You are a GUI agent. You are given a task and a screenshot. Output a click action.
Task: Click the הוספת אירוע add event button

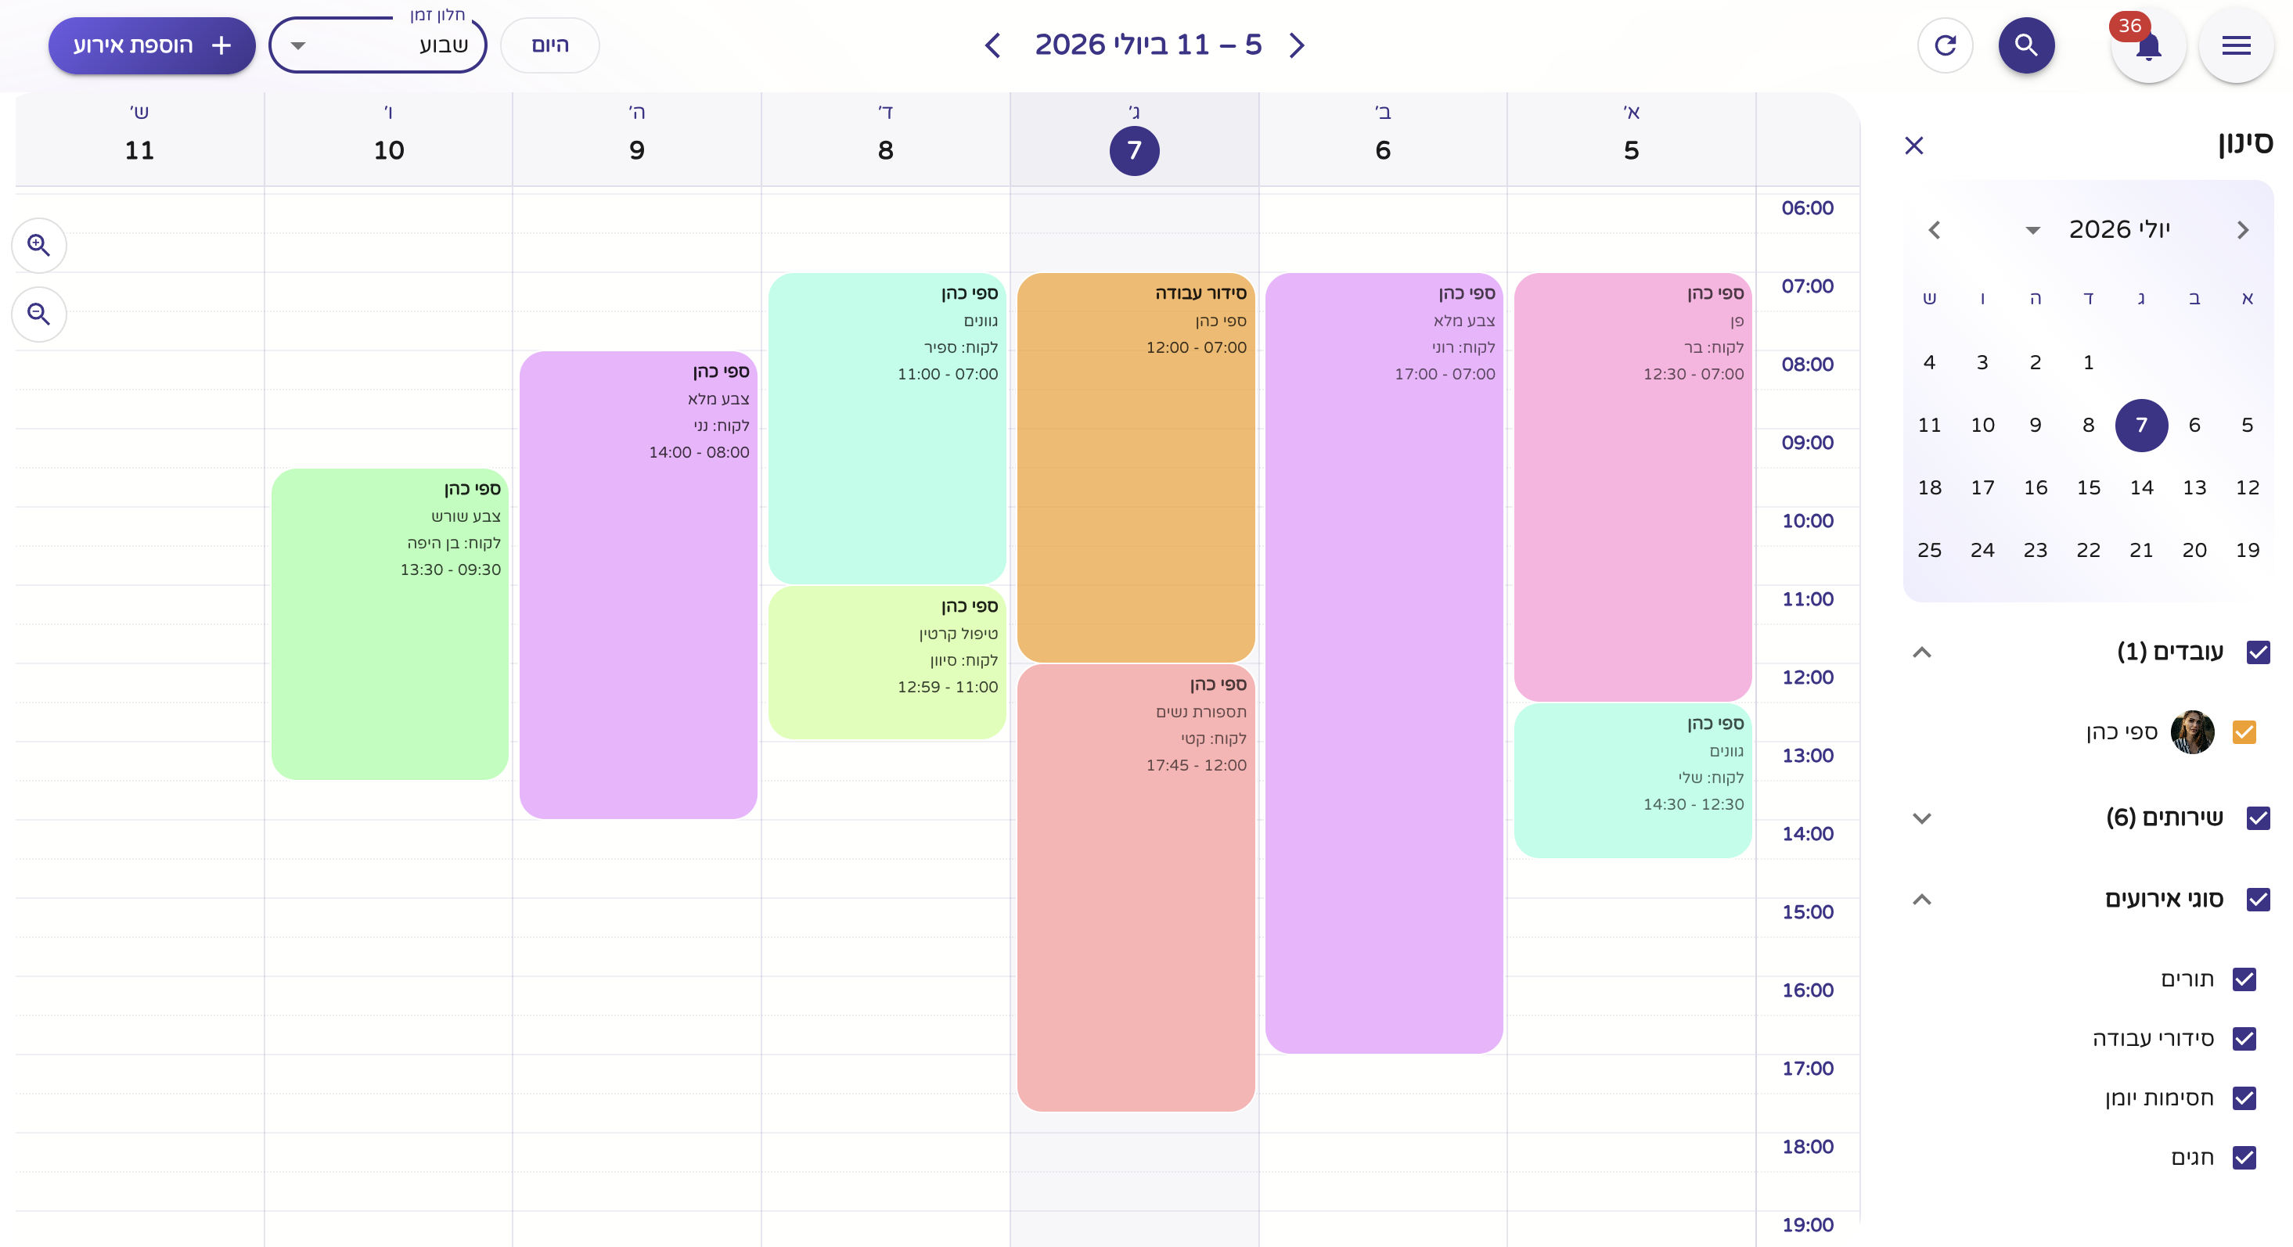click(x=152, y=45)
